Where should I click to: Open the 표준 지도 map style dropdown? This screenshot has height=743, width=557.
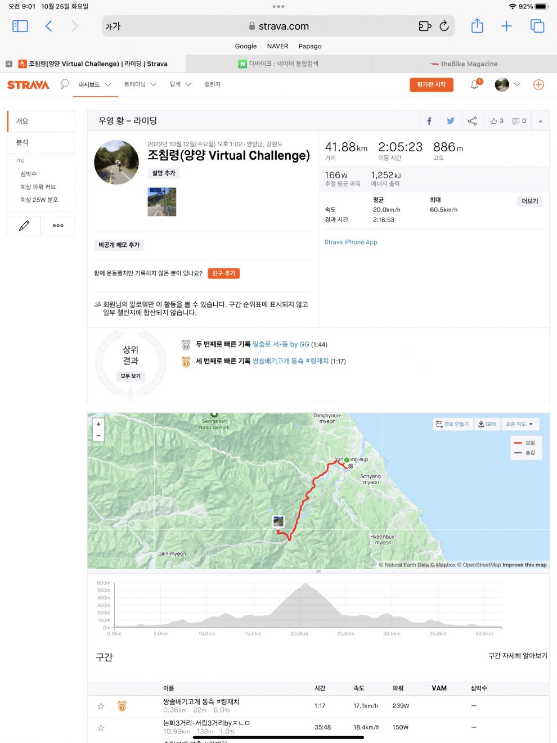(520, 424)
